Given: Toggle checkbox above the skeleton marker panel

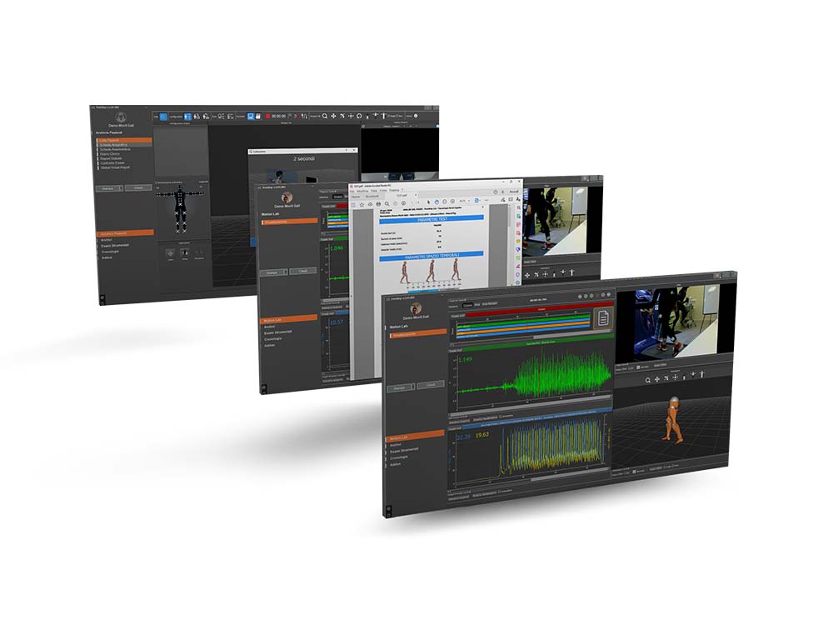Looking at the screenshot, I should (157, 181).
